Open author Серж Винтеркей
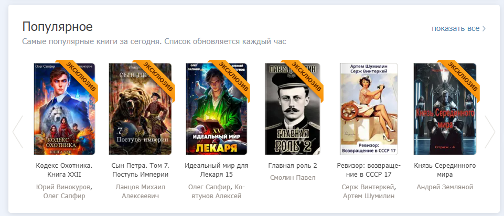The width and height of the screenshot is (504, 216). 368,187
